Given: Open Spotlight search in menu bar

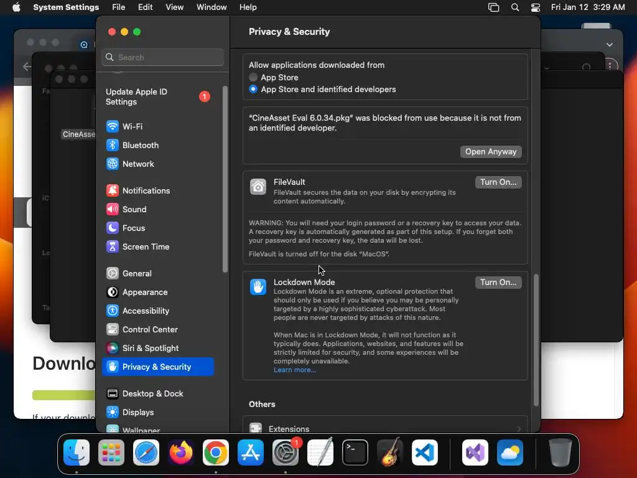Looking at the screenshot, I should (514, 7).
